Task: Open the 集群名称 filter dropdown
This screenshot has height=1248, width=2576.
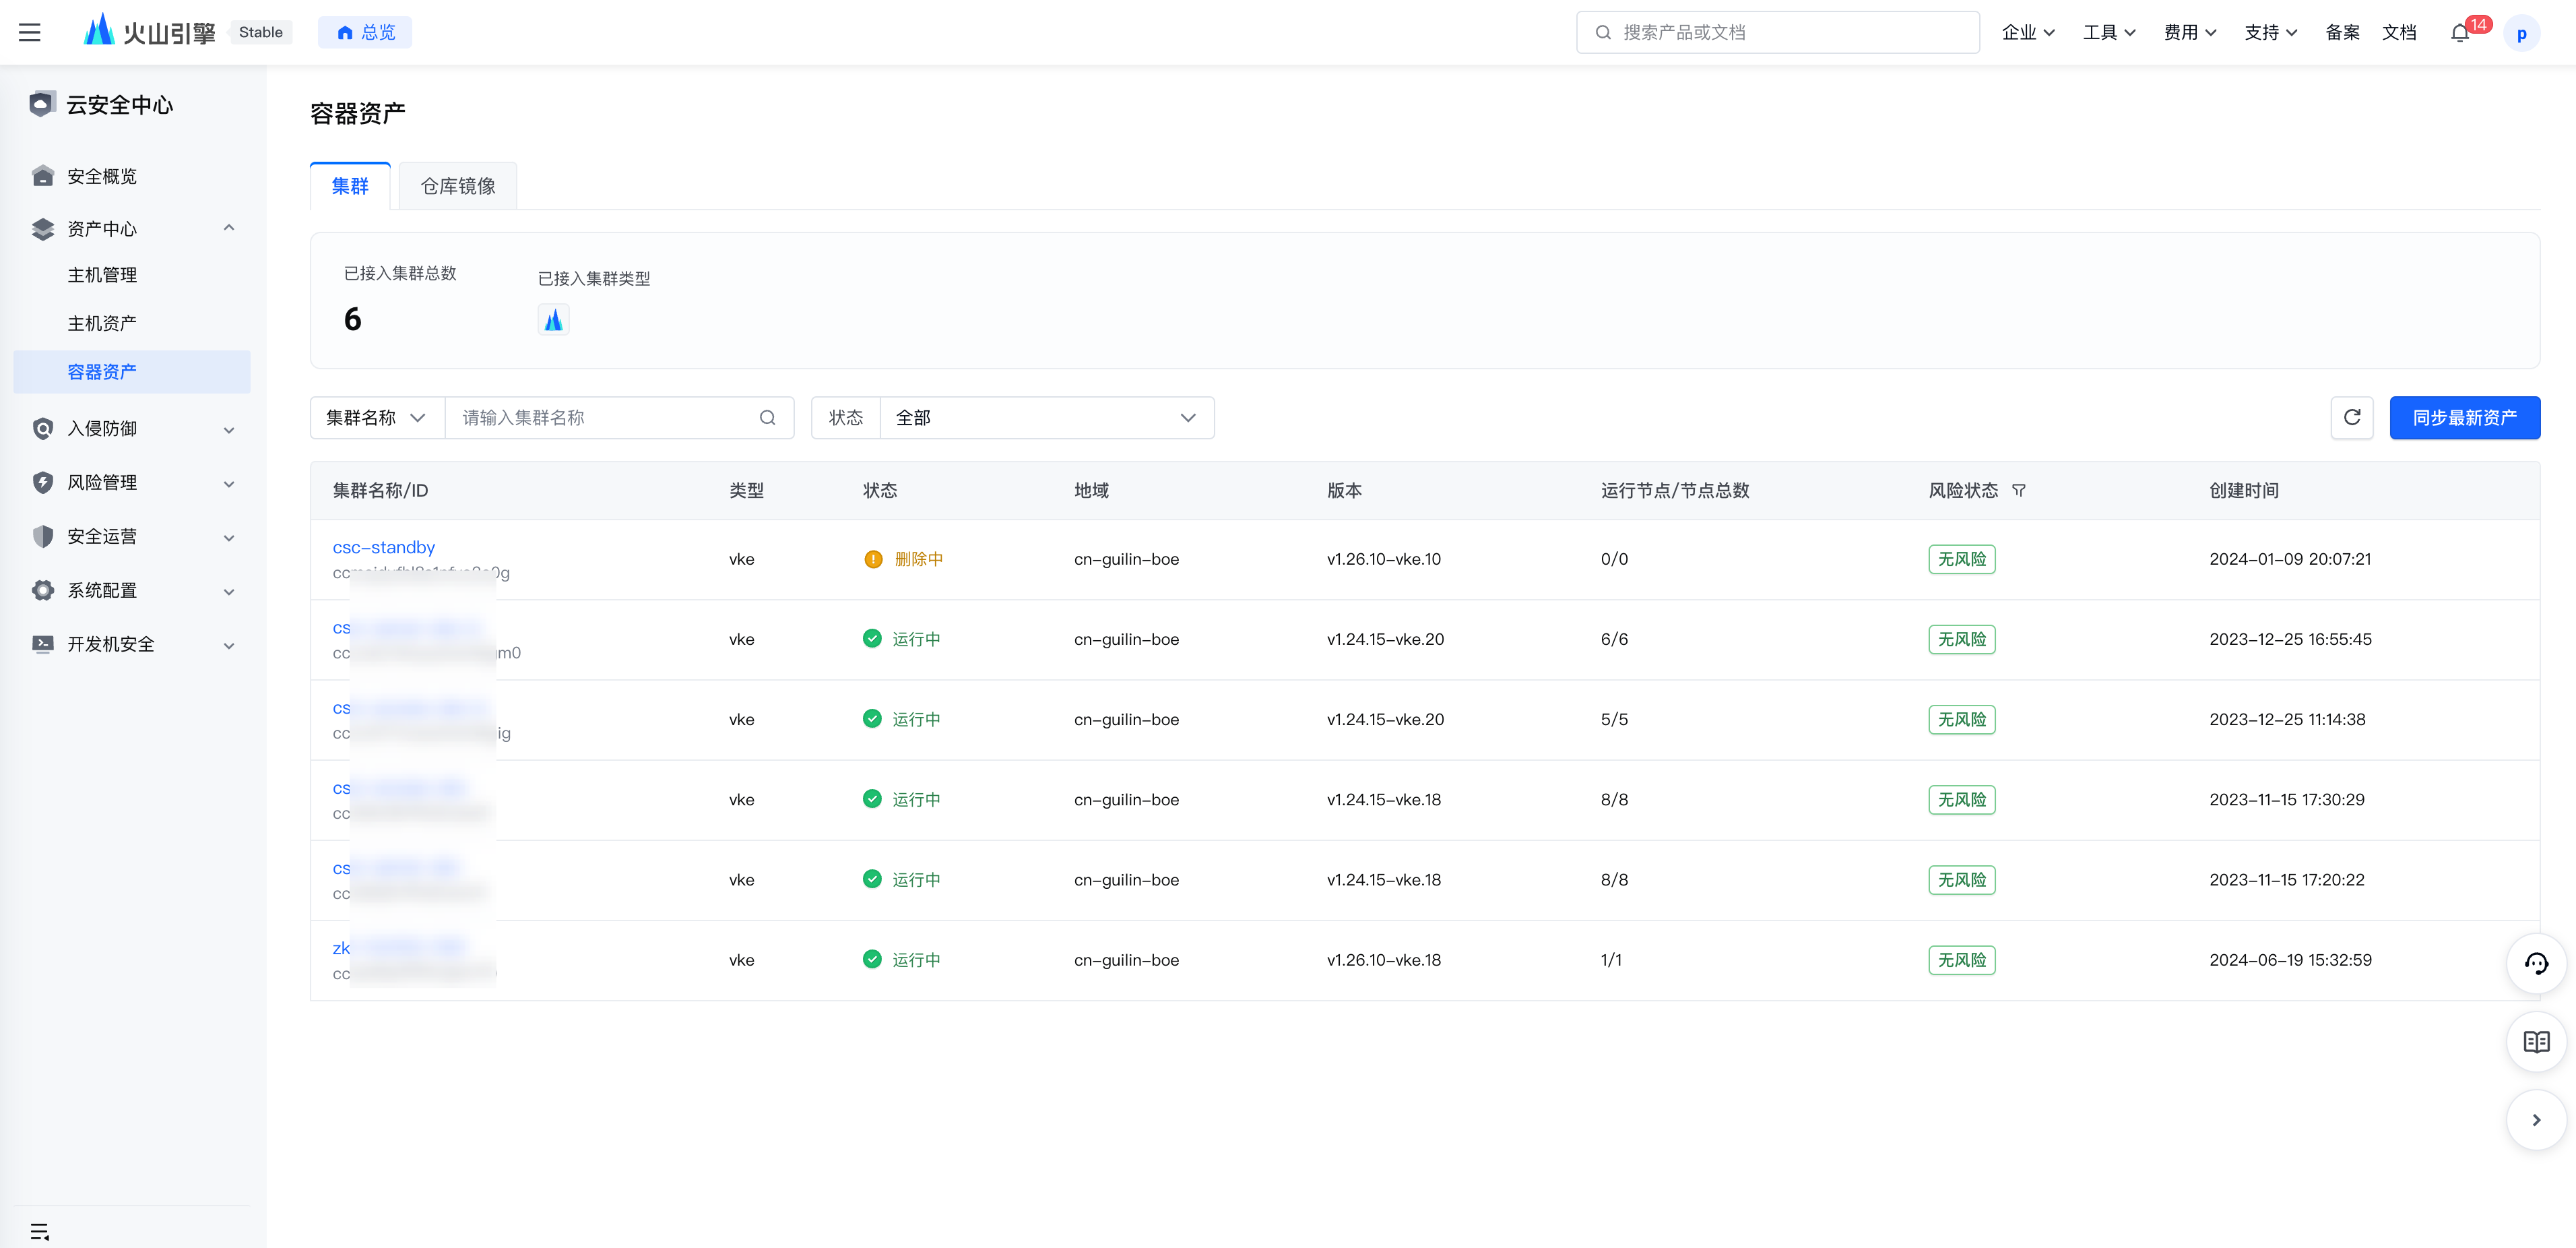Action: (377, 418)
